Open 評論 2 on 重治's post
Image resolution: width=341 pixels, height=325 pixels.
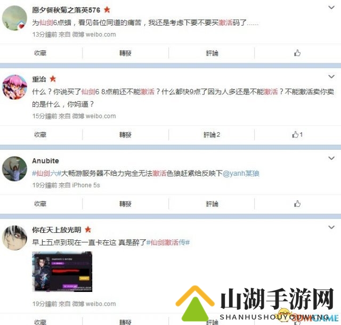(212, 135)
